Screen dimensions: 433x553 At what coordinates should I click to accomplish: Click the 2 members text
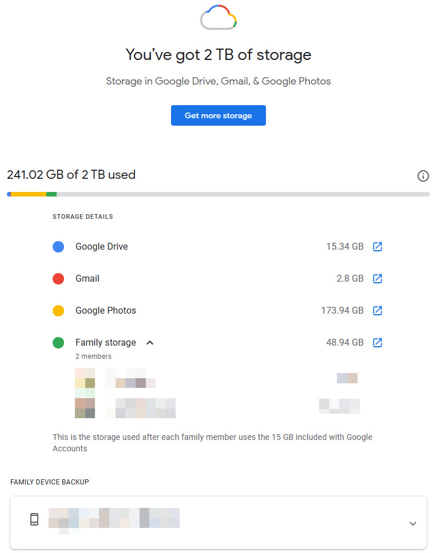93,356
